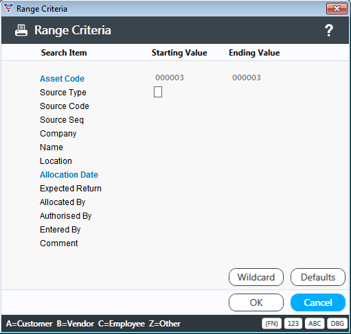Click the printer icon in header
The image size is (351, 334).
point(21,30)
